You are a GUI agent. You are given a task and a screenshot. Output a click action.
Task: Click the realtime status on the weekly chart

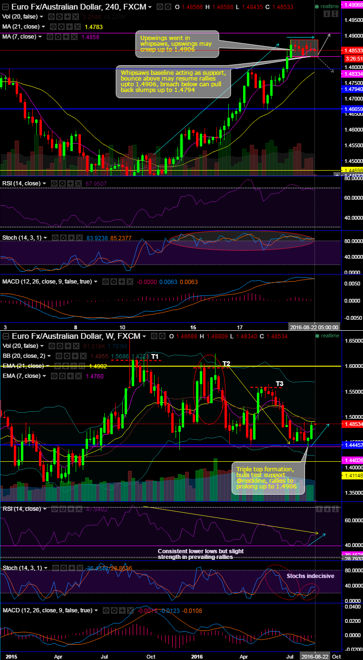(x=327, y=336)
